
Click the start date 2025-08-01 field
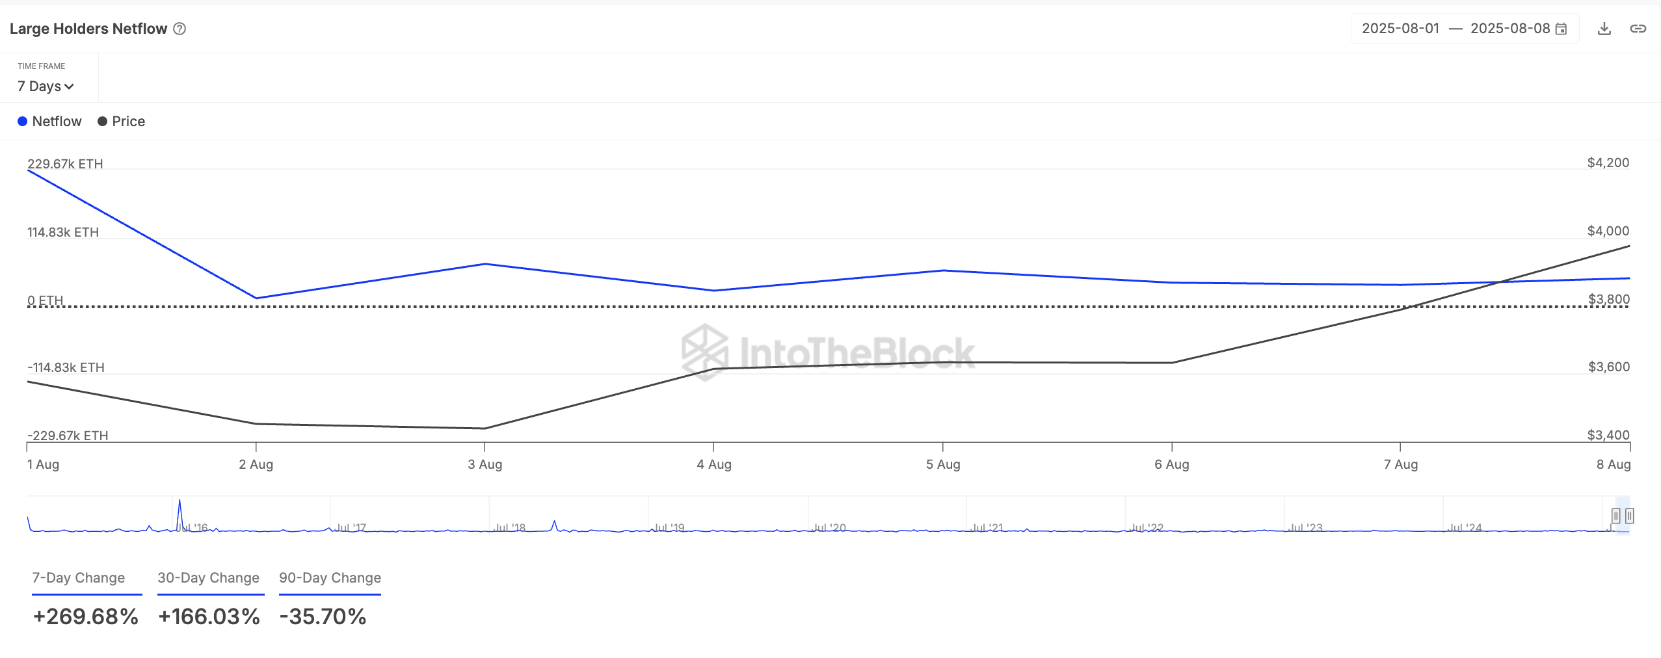1400,29
